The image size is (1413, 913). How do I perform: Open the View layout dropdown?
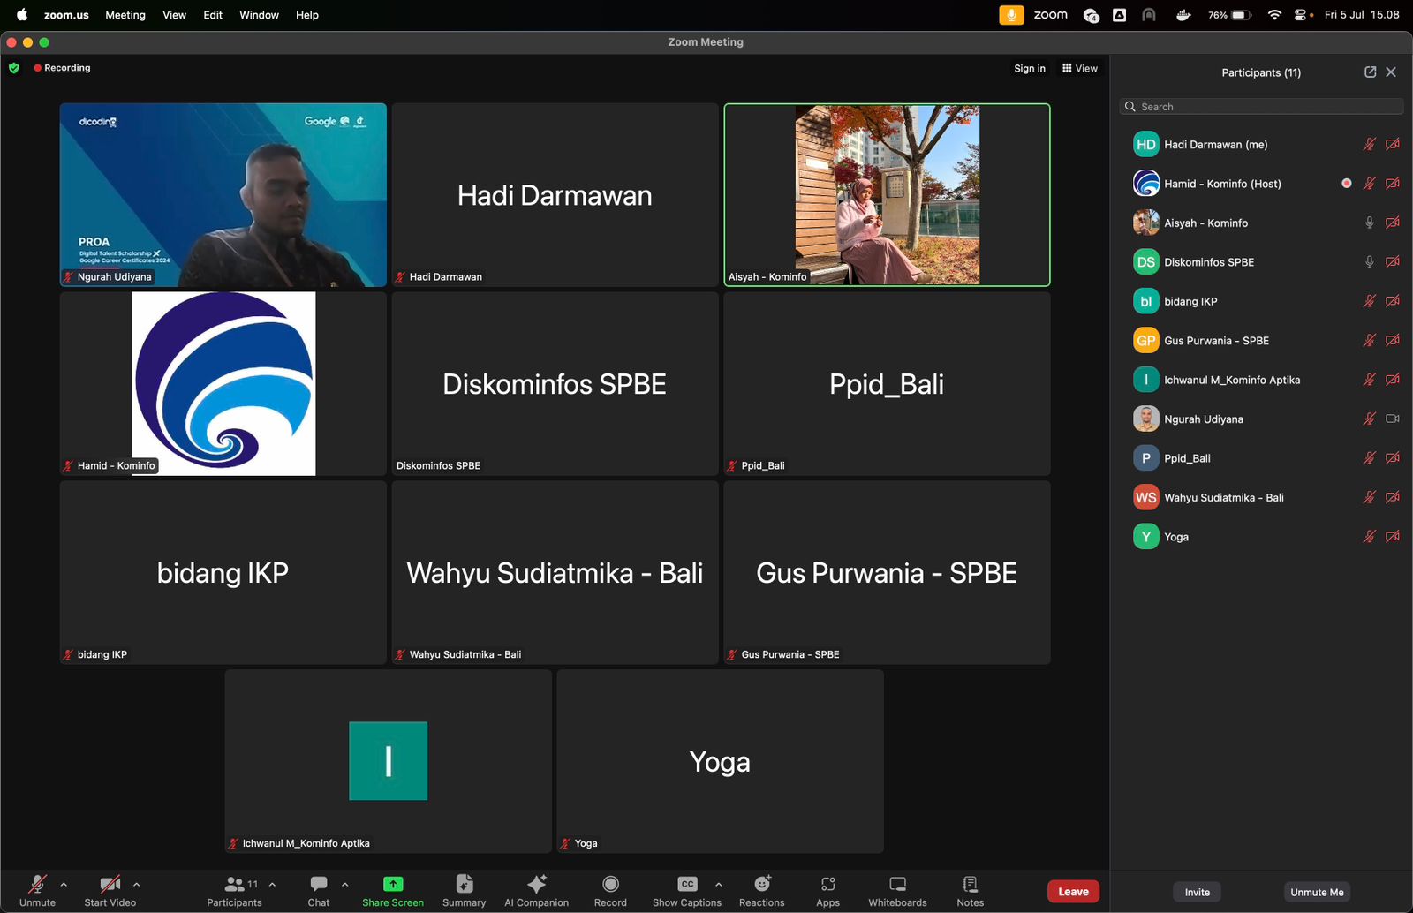click(1080, 68)
